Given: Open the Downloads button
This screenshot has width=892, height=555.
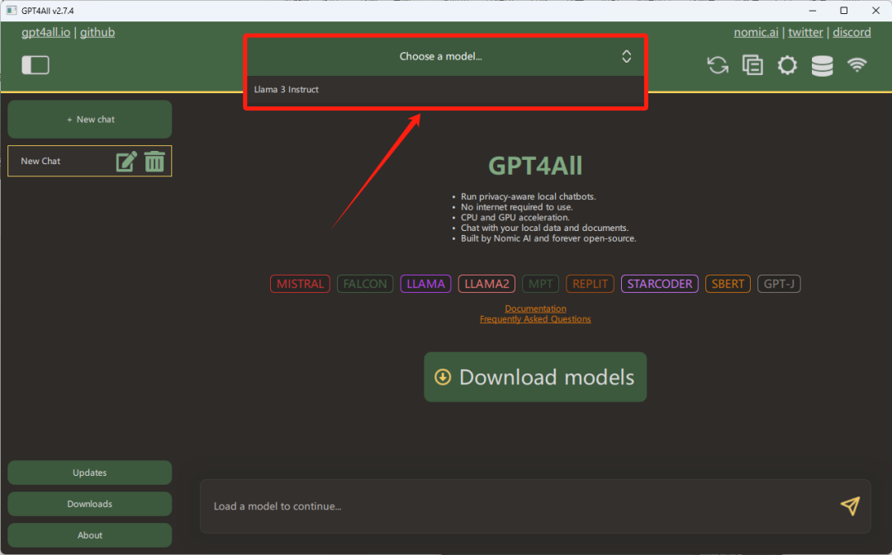Looking at the screenshot, I should tap(90, 504).
